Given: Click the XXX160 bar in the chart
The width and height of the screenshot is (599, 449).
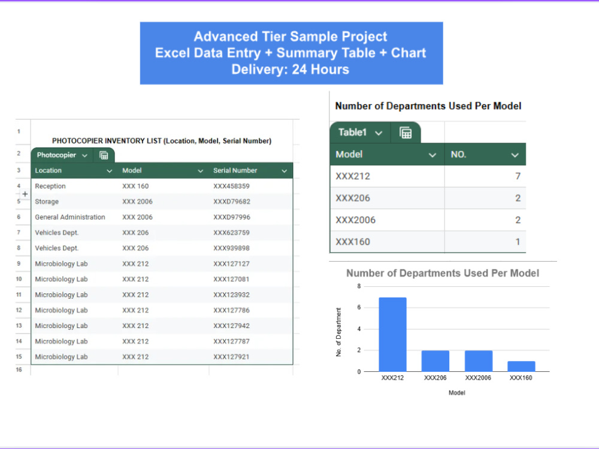Looking at the screenshot, I should point(521,366).
